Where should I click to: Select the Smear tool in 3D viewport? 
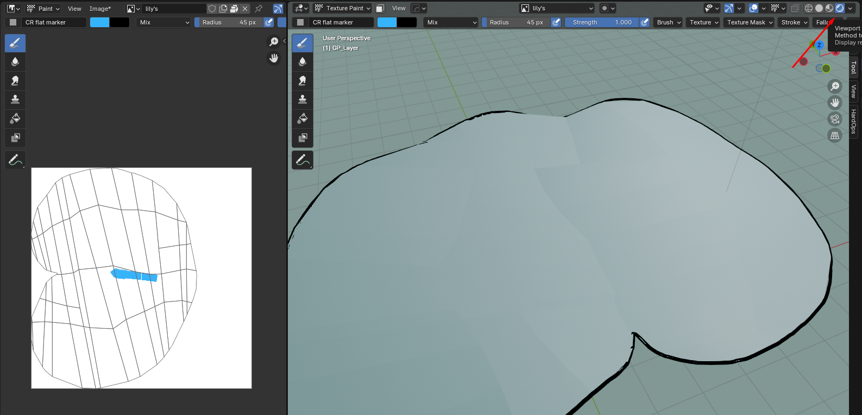(x=303, y=81)
